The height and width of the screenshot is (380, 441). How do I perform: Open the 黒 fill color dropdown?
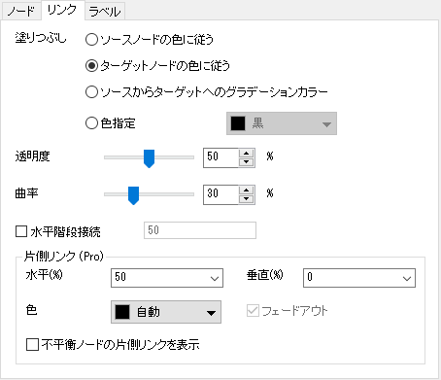point(282,123)
